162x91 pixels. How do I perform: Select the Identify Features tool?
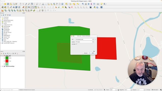coord(83,4)
